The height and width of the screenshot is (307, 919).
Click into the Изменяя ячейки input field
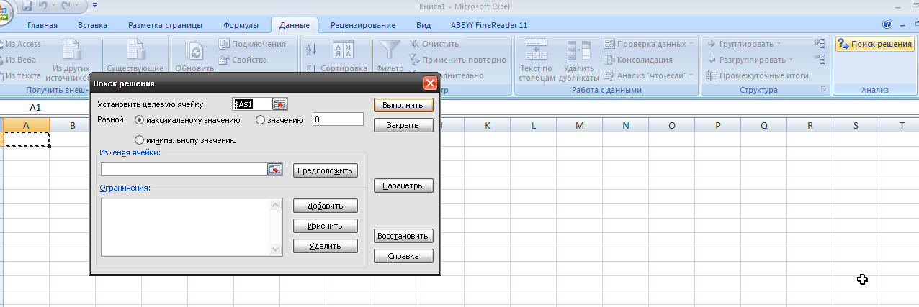pos(184,170)
